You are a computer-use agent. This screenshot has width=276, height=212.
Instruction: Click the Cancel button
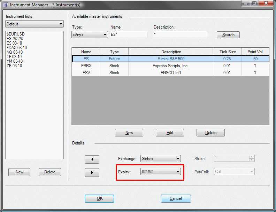tap(176, 198)
